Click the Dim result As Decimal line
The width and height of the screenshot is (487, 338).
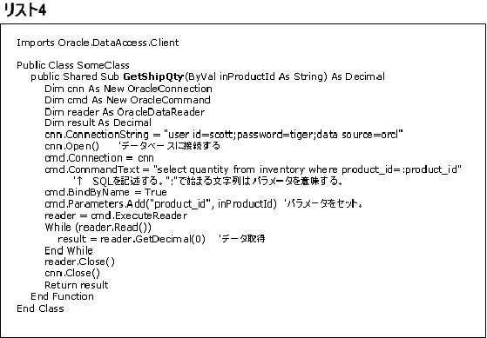point(98,123)
